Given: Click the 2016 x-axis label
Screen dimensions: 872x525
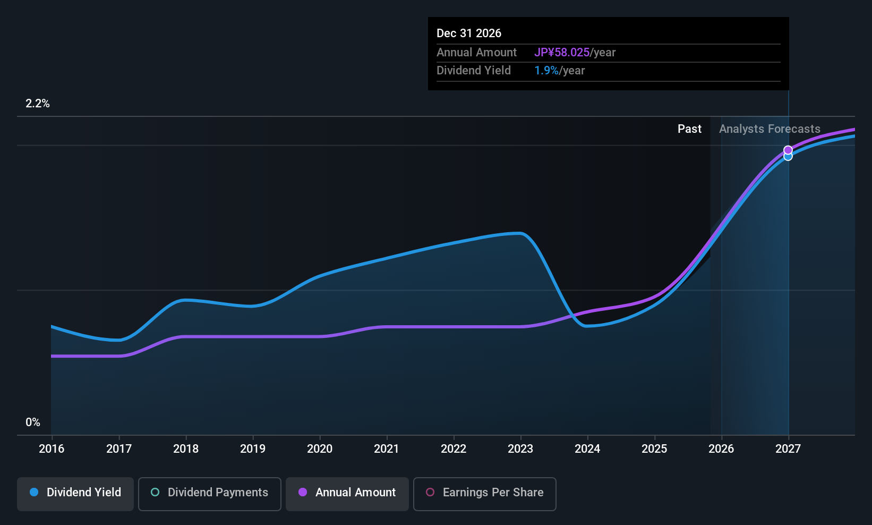Looking at the screenshot, I should (x=52, y=449).
